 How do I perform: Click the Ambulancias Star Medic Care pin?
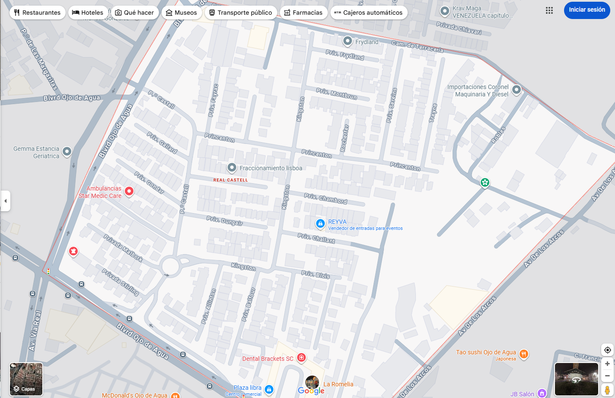129,191
